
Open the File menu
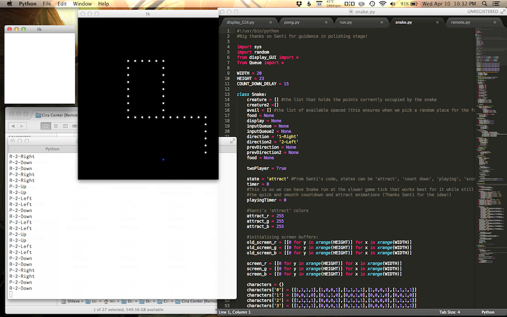coord(47,4)
